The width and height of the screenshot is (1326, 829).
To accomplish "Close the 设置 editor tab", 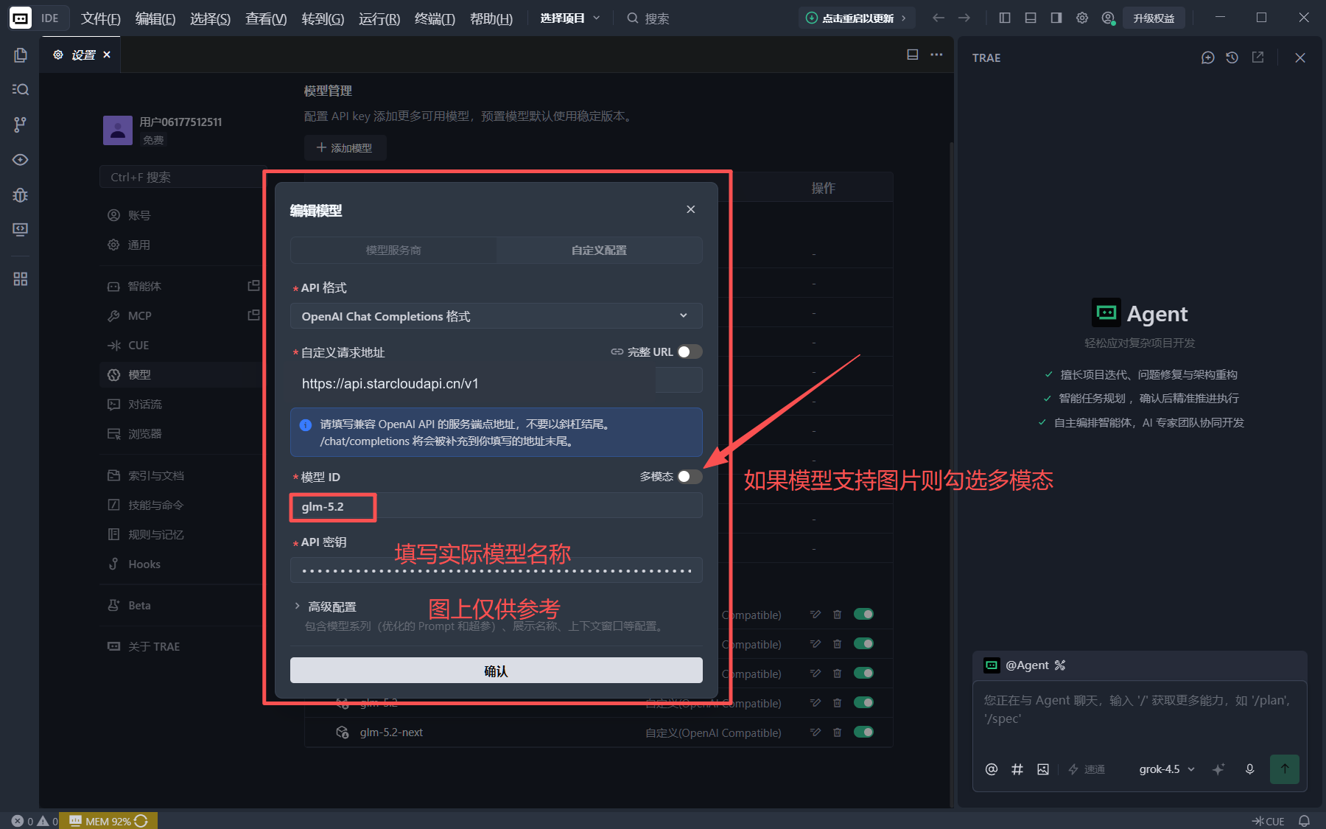I will pos(107,55).
